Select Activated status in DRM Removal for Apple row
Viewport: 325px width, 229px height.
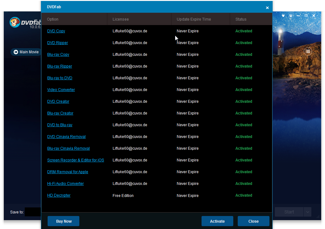[244, 172]
